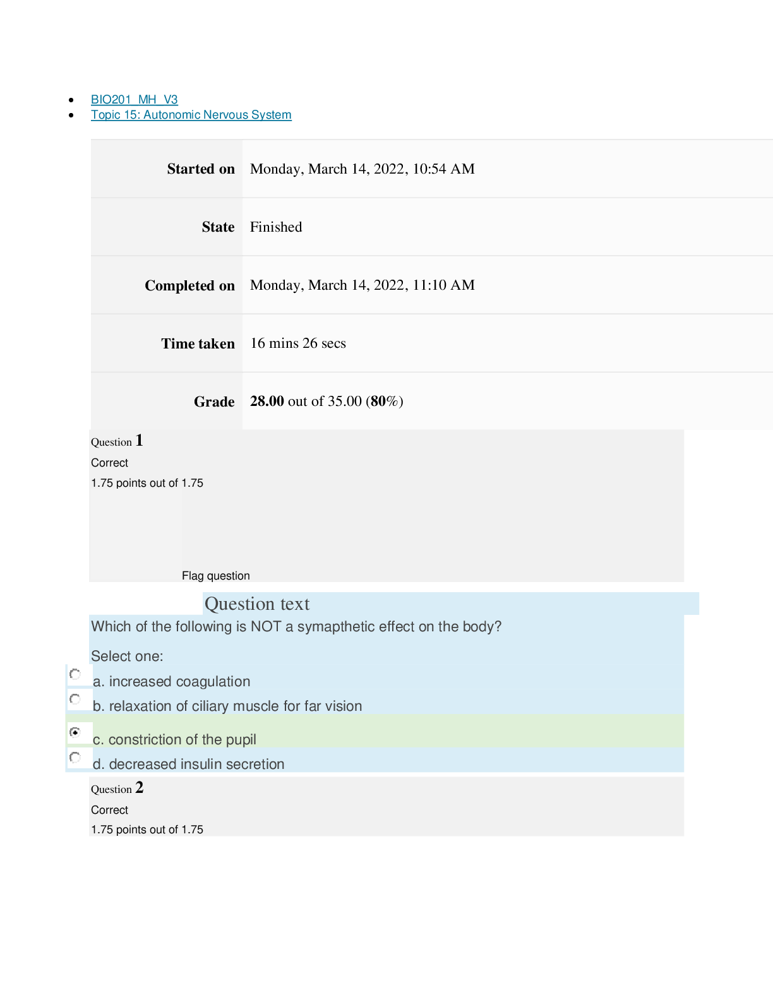Click the Grade value 28.00 out of 35.00
The image size is (773, 1000).
click(x=327, y=402)
